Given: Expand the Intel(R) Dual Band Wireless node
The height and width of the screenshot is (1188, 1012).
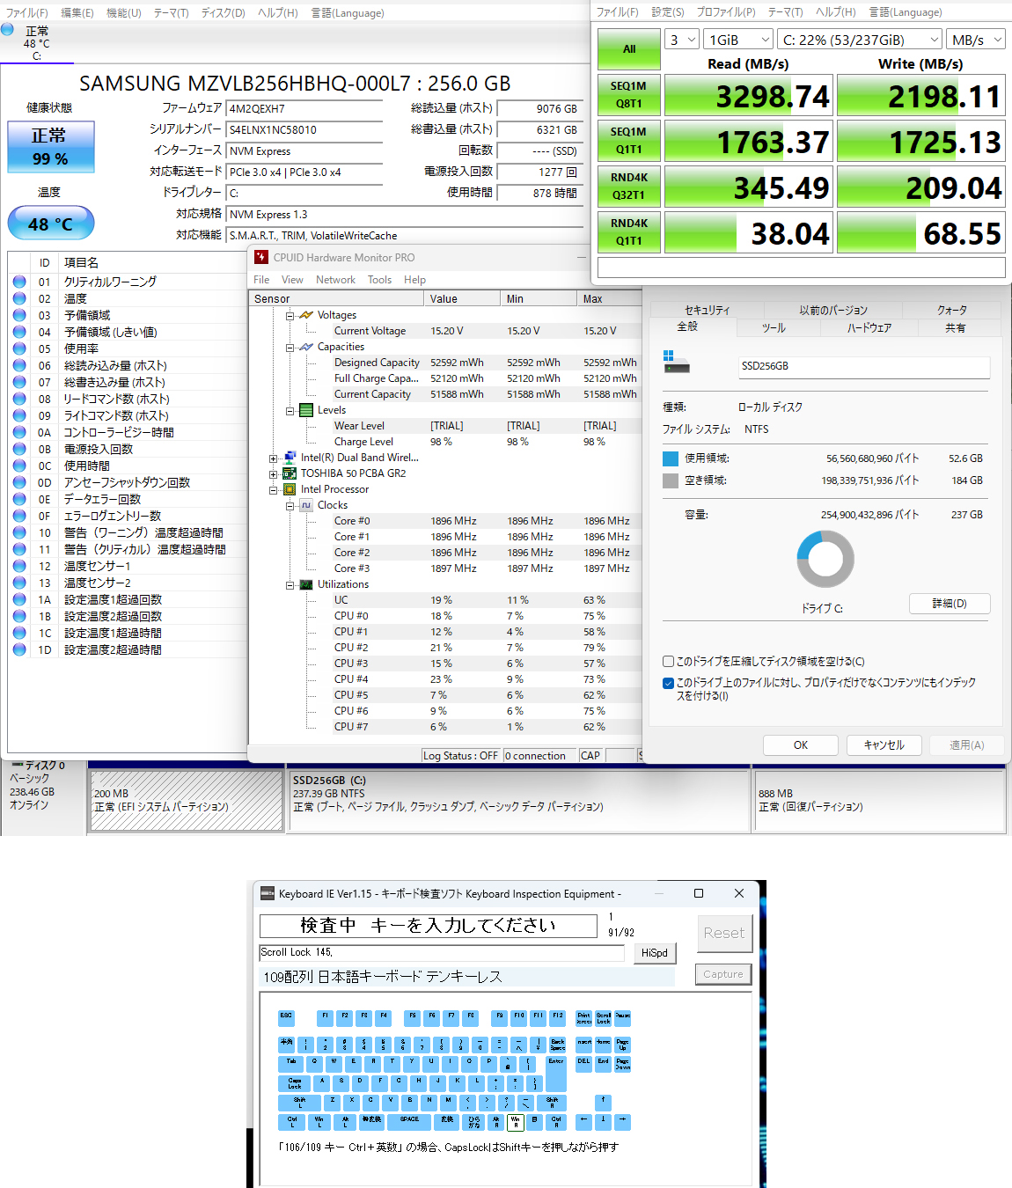Looking at the screenshot, I should (274, 458).
